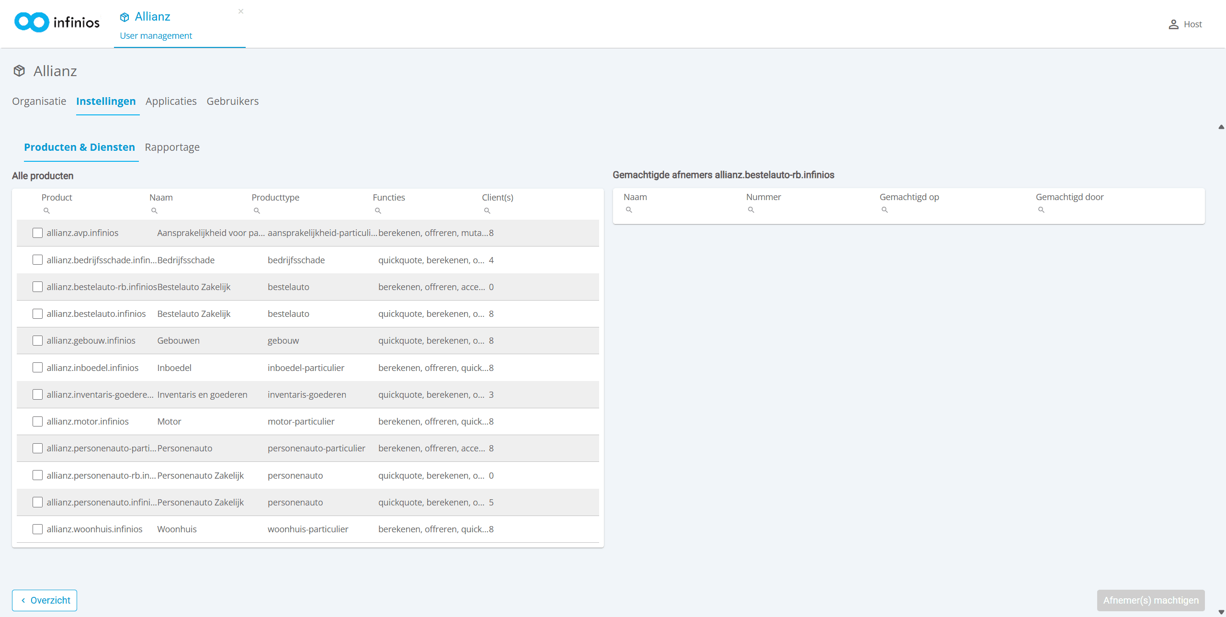
Task: Enable checkbox for allianz.woonhuis.infinios
Action: 37,529
